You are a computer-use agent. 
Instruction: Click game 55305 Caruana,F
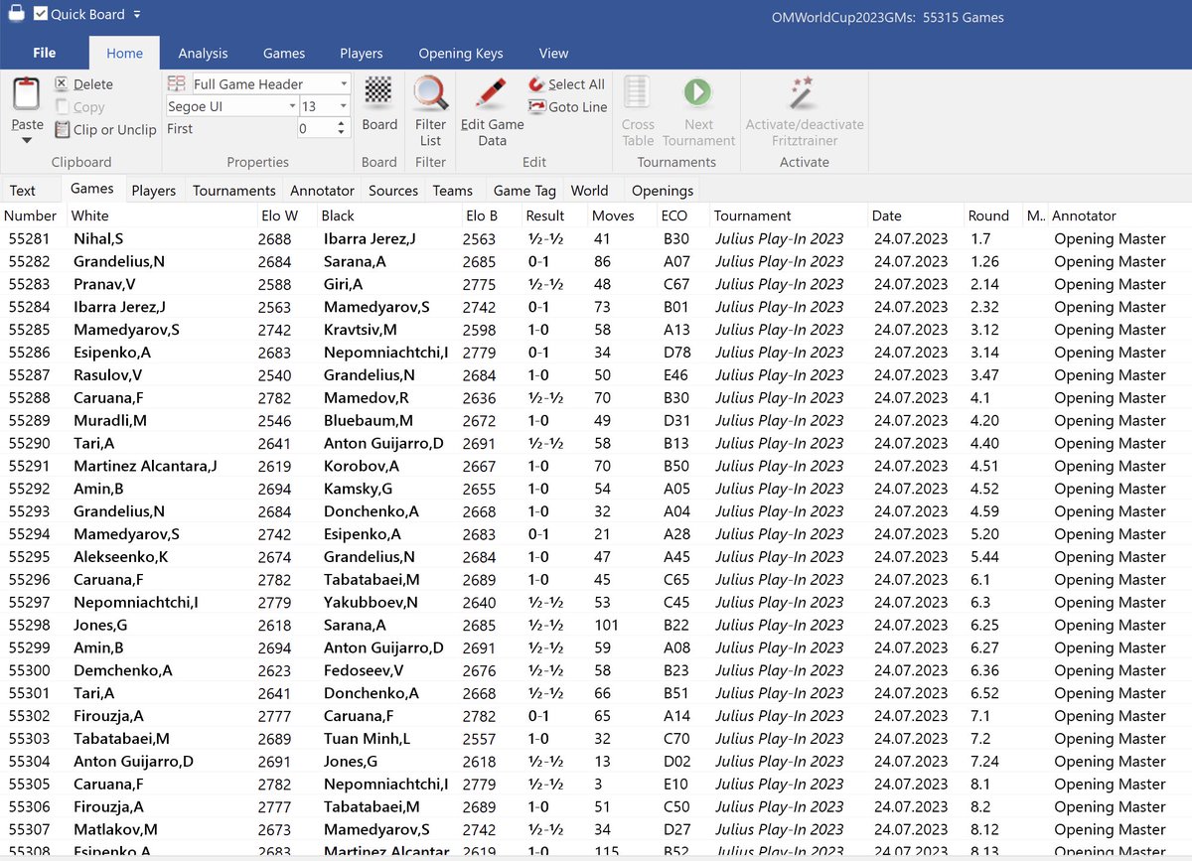tap(596, 785)
